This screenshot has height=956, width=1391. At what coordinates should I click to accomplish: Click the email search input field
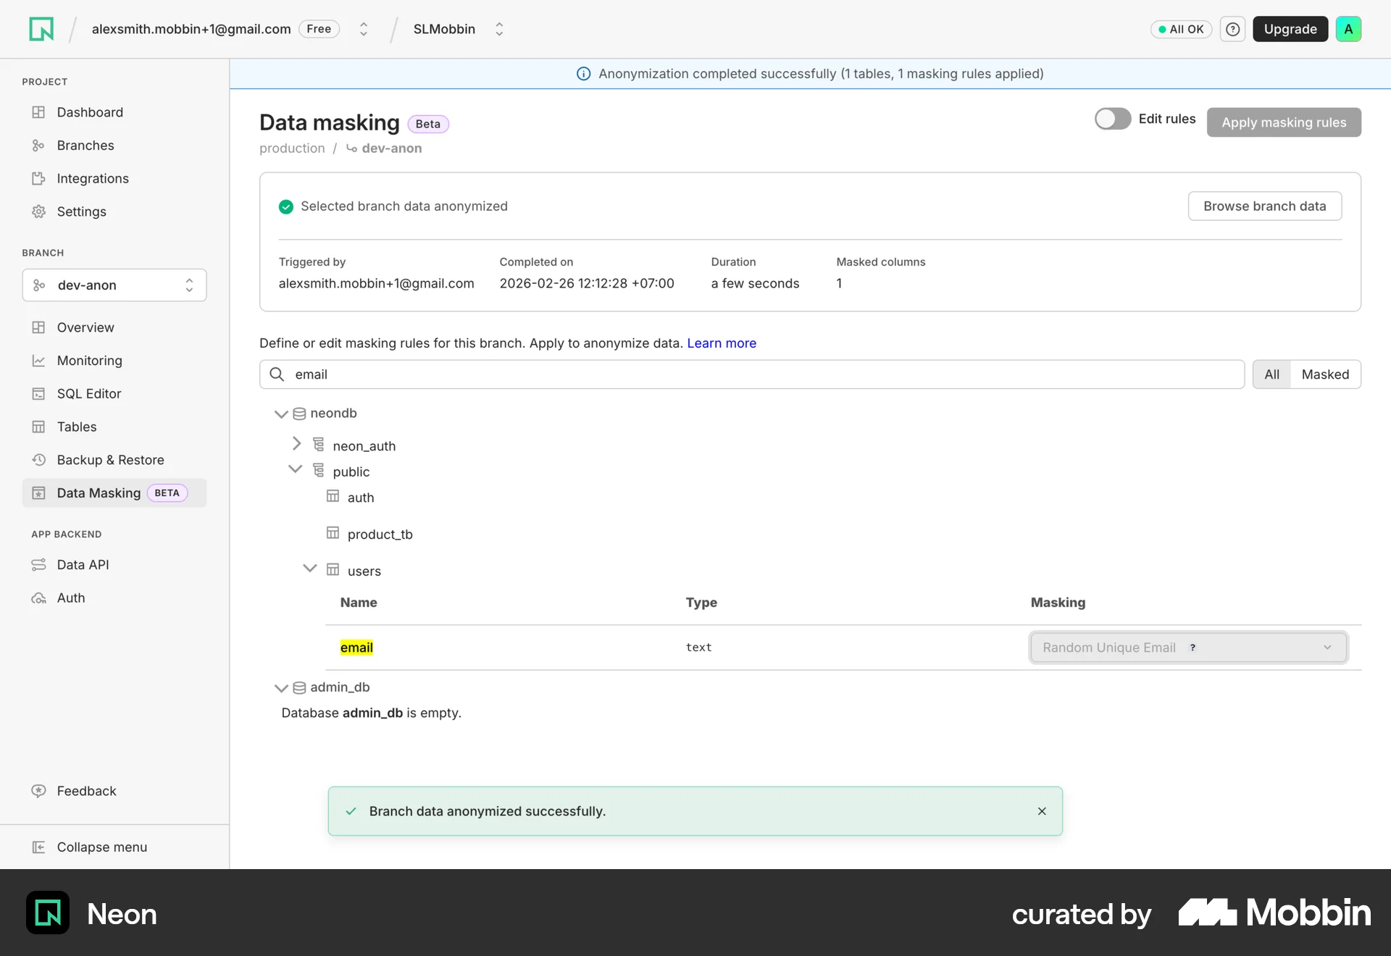pyautogui.click(x=752, y=374)
